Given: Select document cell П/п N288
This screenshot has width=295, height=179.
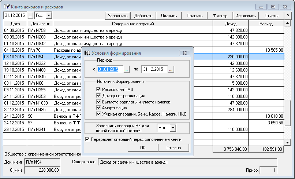Looking at the screenshot, I should (40, 37).
